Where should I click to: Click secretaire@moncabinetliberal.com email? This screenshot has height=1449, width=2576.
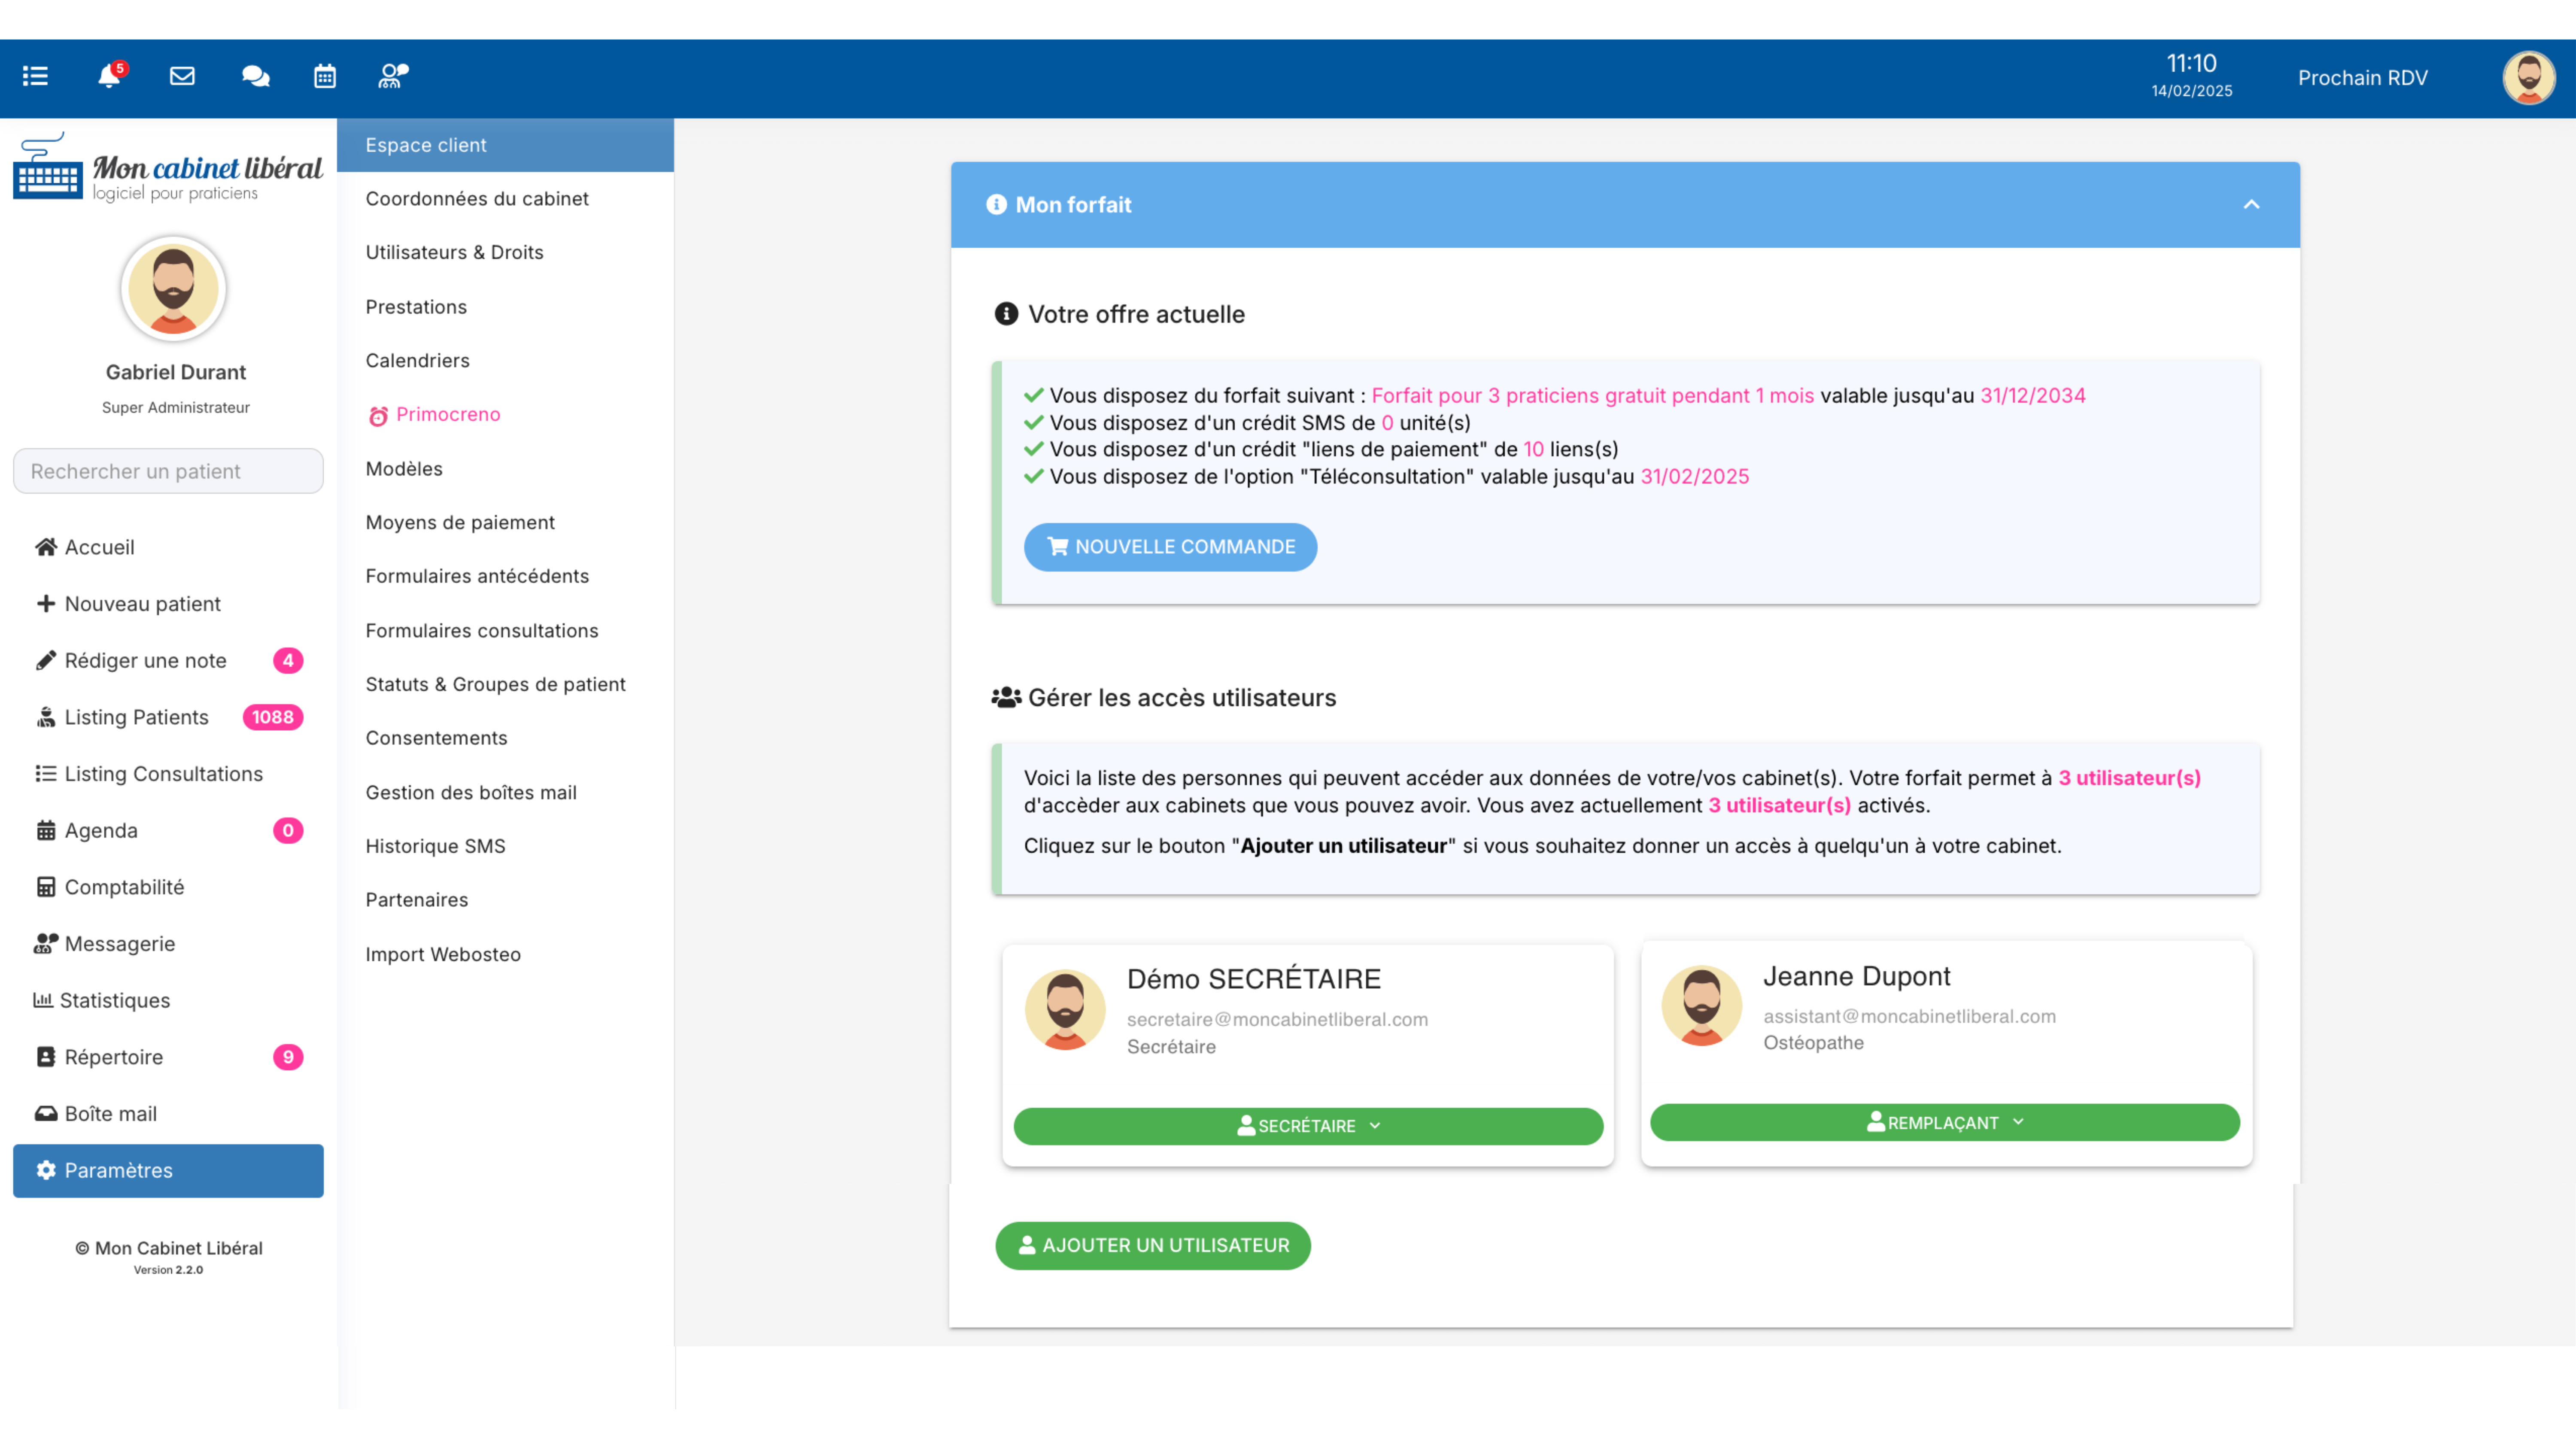coord(1277,1020)
